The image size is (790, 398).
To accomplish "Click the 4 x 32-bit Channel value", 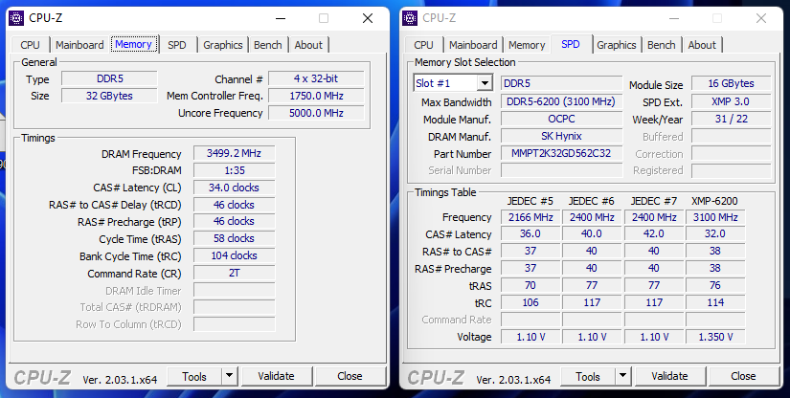I will [316, 79].
